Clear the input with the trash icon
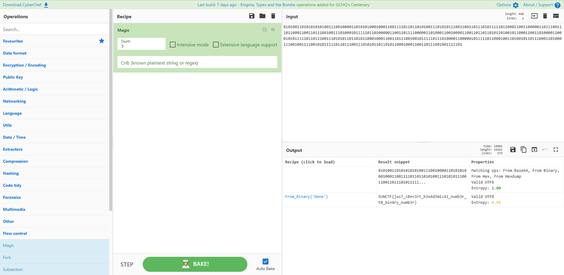This screenshot has height=275, width=564. pyautogui.click(x=545, y=16)
